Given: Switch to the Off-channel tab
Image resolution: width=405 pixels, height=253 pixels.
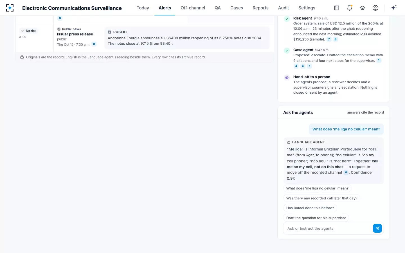Looking at the screenshot, I should [x=193, y=8].
